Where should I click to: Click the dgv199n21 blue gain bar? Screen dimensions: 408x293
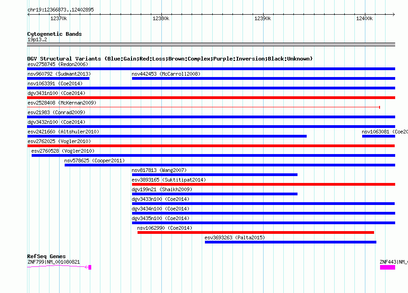pos(215,194)
